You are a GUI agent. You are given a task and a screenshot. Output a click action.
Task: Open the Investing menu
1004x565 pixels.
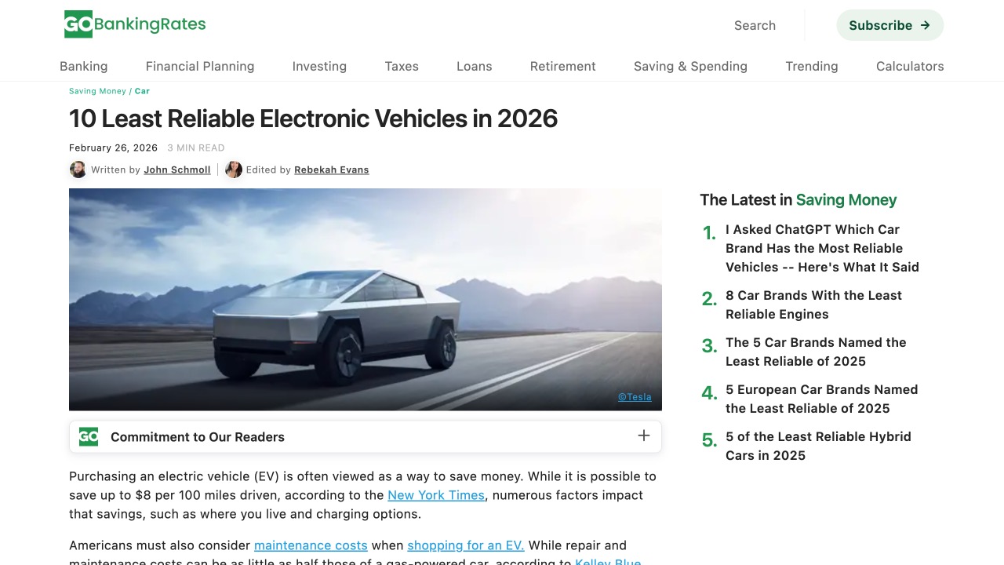point(319,66)
